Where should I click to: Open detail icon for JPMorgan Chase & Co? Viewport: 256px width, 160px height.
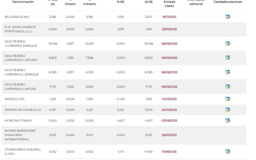pos(228,110)
